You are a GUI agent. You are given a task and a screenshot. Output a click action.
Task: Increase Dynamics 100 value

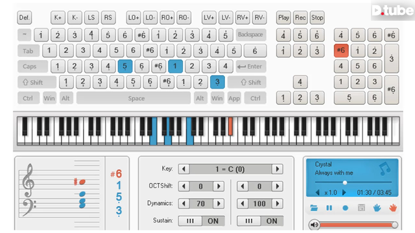click(x=278, y=204)
